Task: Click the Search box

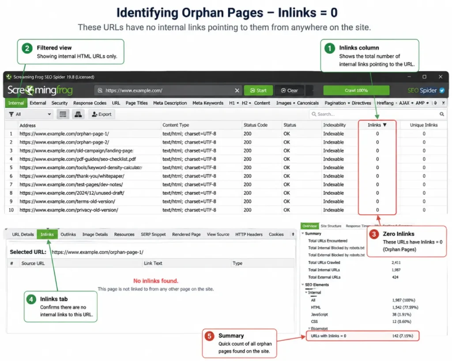Action: tap(377, 114)
